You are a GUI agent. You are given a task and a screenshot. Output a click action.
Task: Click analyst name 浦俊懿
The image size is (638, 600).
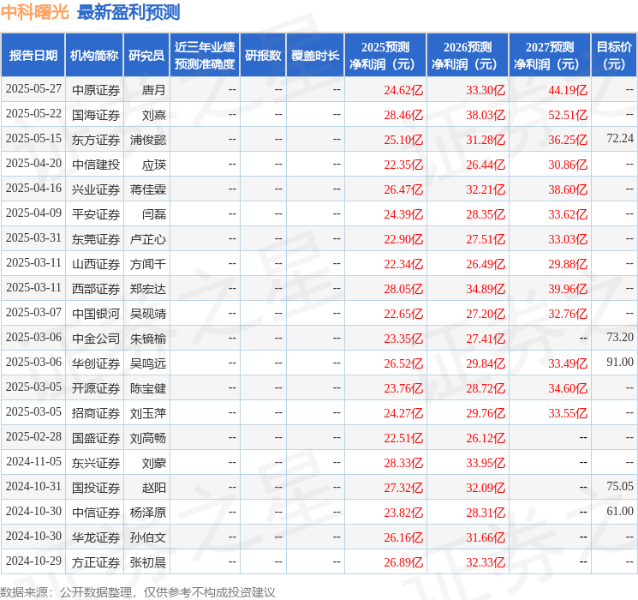[148, 140]
